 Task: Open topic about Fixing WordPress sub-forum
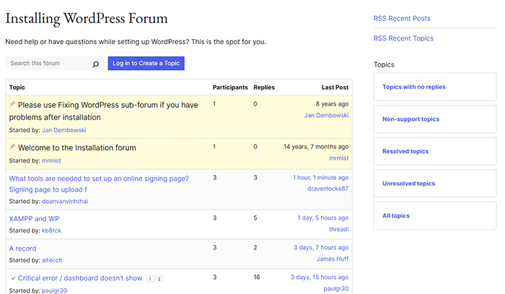[x=103, y=111]
